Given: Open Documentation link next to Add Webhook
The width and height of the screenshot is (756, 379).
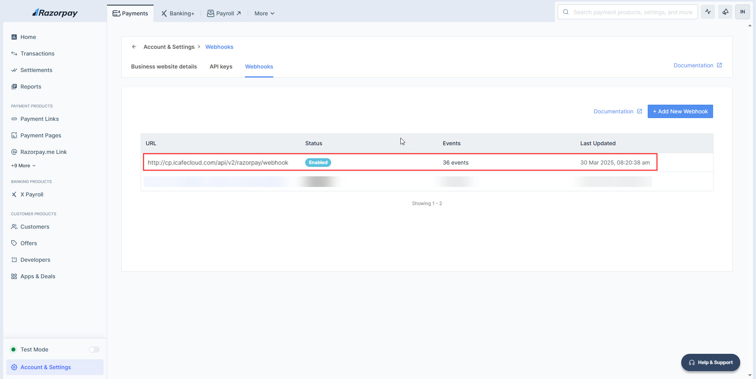Looking at the screenshot, I should 617,111.
